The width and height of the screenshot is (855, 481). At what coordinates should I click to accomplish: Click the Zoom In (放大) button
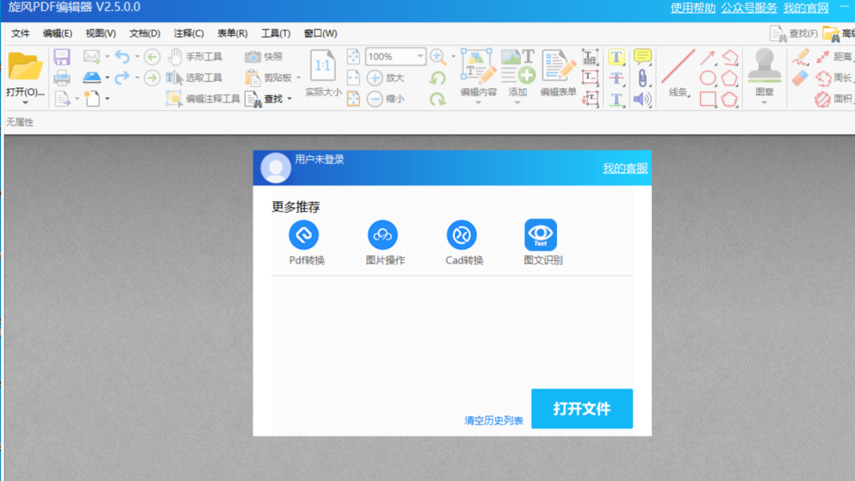click(386, 77)
